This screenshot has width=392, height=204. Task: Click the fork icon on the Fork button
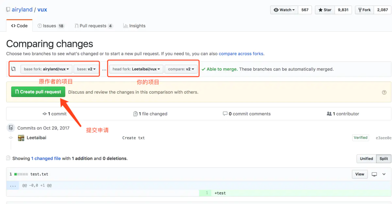[359, 10]
